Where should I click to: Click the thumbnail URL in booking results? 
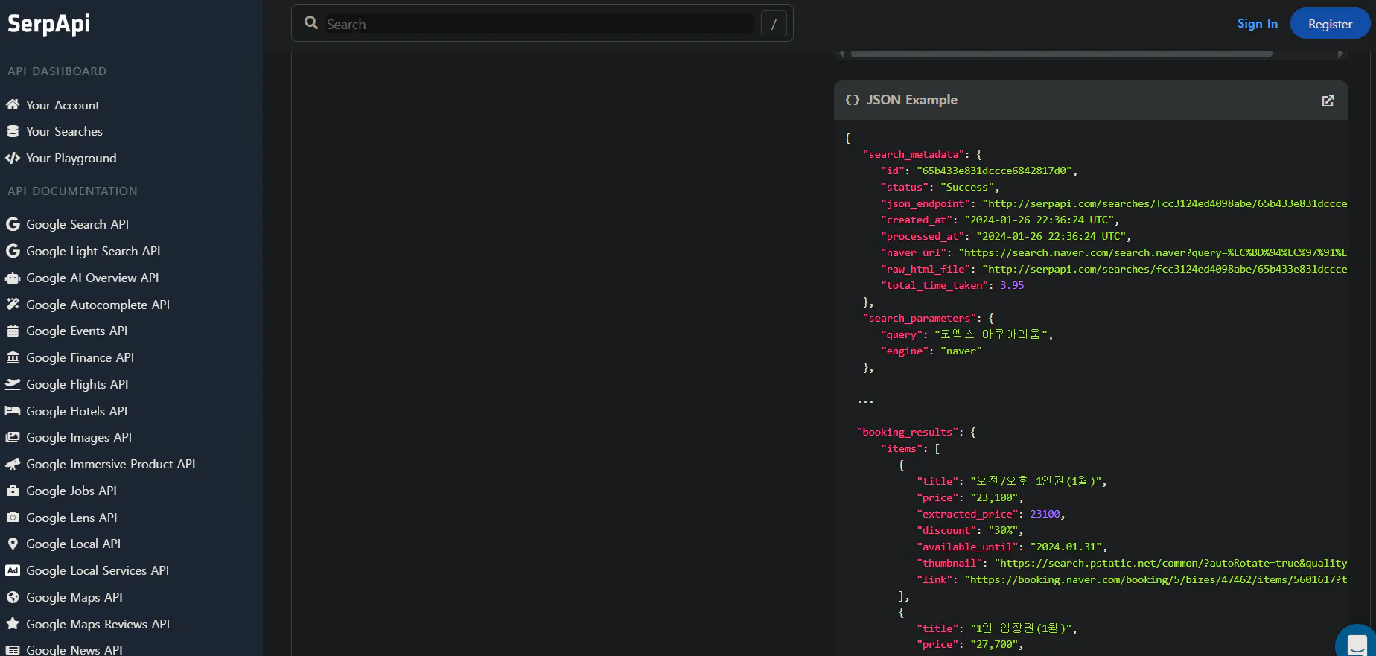click(1171, 563)
